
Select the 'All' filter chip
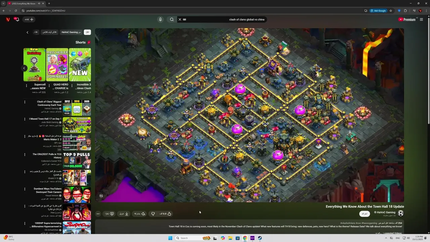click(87, 32)
